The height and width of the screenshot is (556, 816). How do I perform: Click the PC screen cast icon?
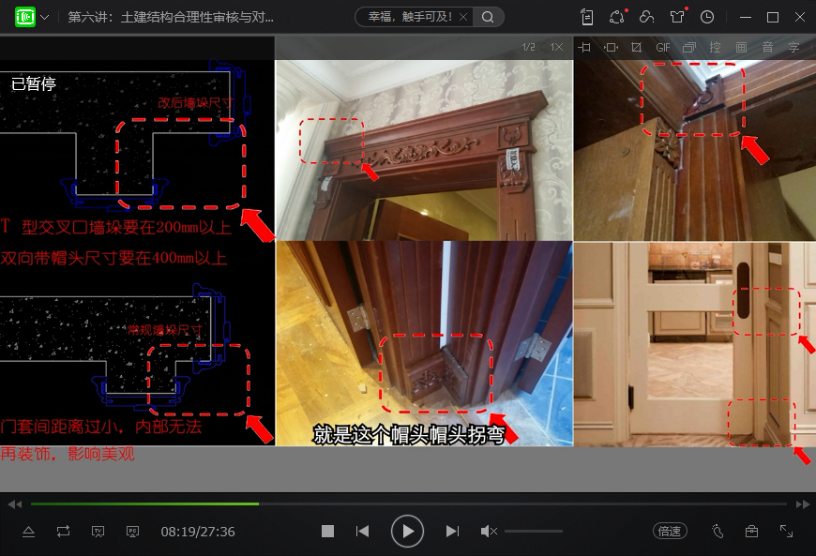pyautogui.click(x=132, y=532)
